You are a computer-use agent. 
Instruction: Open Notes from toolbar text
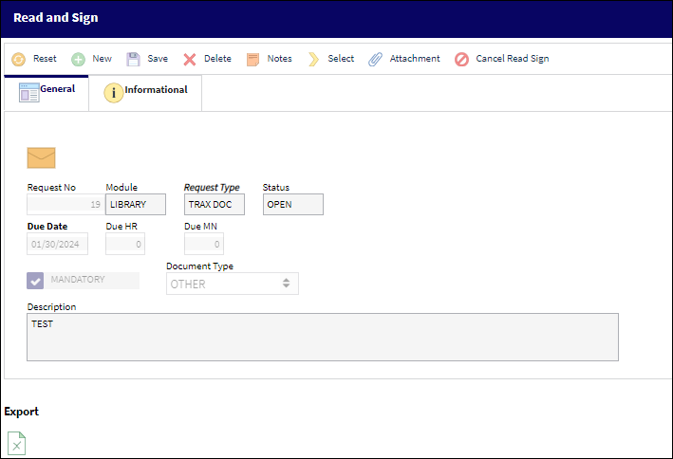[279, 59]
